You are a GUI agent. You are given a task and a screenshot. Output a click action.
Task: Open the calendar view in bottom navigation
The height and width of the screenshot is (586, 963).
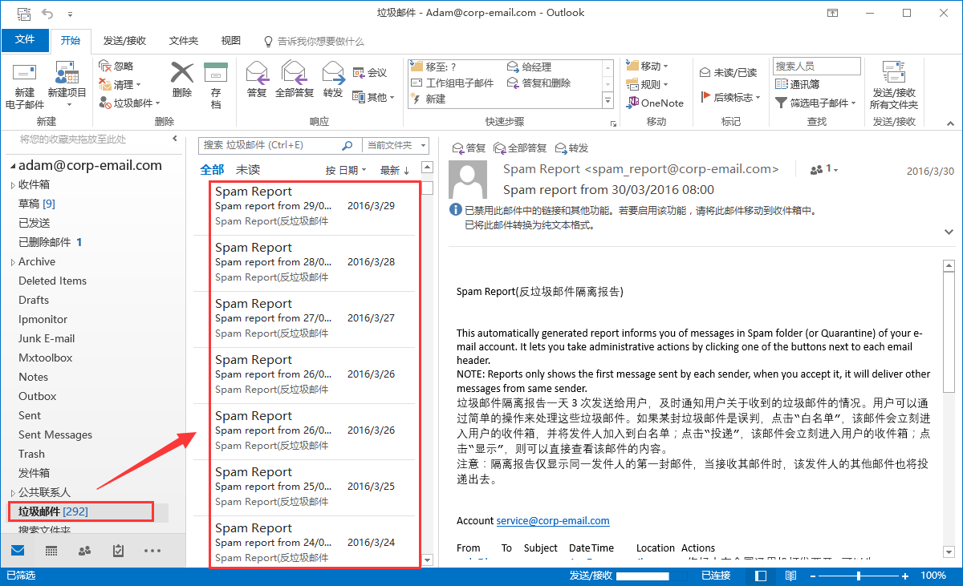click(51, 551)
